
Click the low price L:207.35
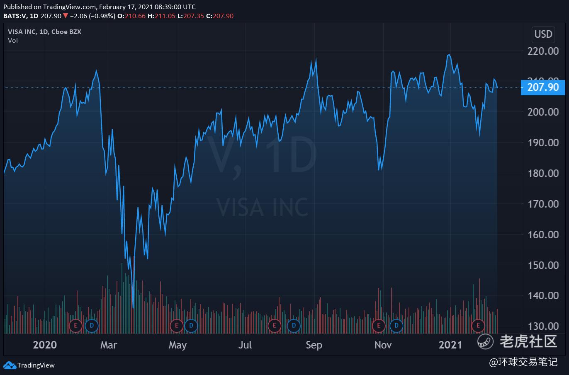point(190,16)
